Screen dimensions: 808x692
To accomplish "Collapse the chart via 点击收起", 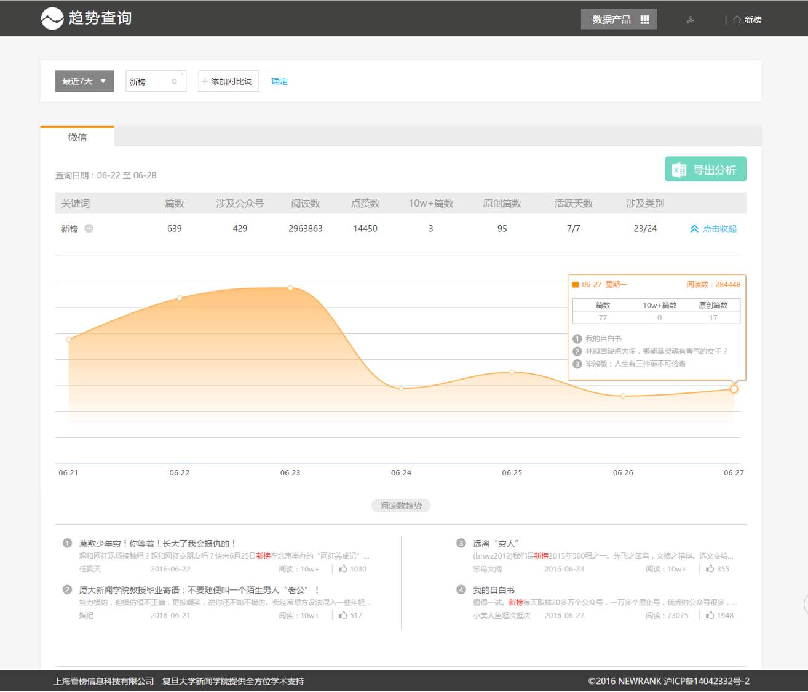I will point(713,229).
